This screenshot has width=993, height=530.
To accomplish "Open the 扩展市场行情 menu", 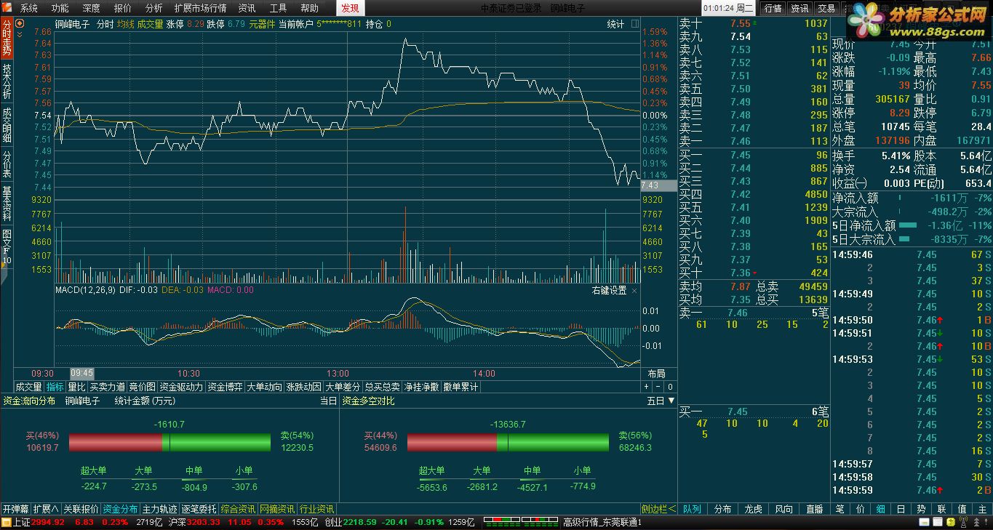I will click(x=200, y=8).
